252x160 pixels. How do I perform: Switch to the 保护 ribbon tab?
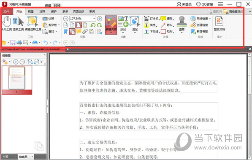(54, 11)
